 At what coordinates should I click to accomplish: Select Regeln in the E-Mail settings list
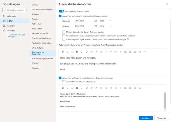pos(35,19)
